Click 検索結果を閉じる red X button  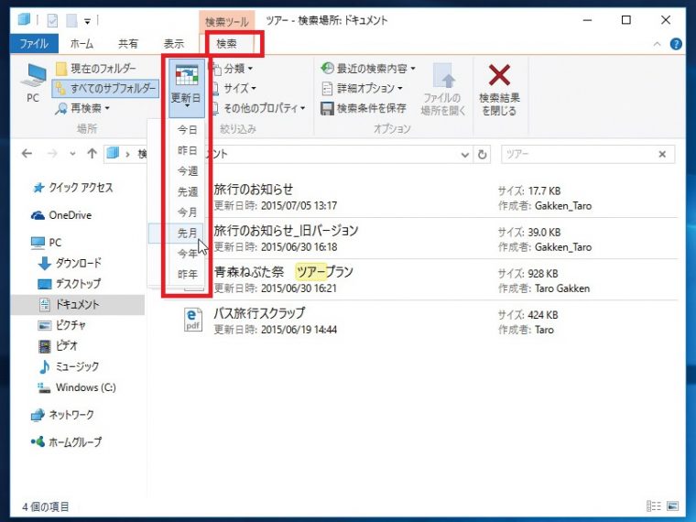tap(499, 89)
